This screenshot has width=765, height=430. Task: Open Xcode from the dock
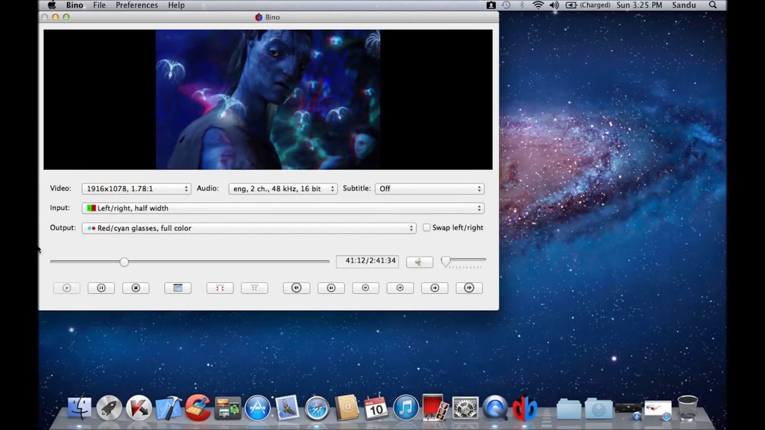(169, 408)
